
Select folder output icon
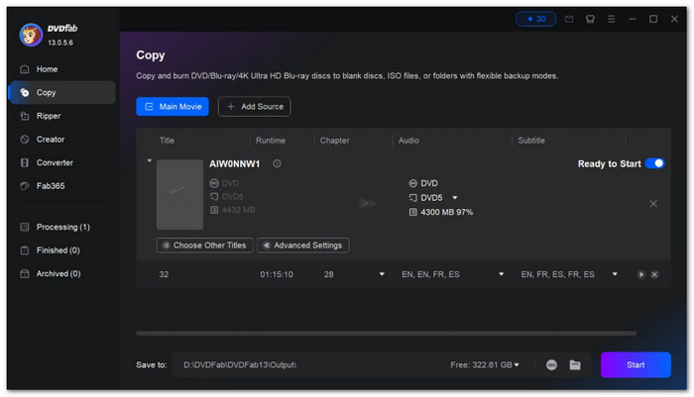coord(575,364)
